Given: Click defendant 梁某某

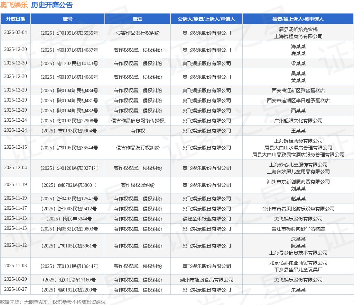Looking at the screenshot, I should pyautogui.click(x=298, y=63).
